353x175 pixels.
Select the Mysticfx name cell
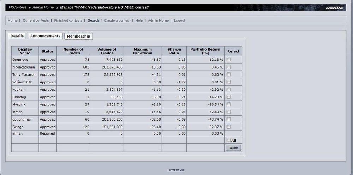point(25,104)
